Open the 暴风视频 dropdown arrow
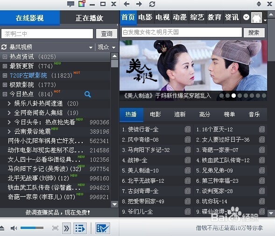The width and height of the screenshot is (275, 236). [91, 47]
